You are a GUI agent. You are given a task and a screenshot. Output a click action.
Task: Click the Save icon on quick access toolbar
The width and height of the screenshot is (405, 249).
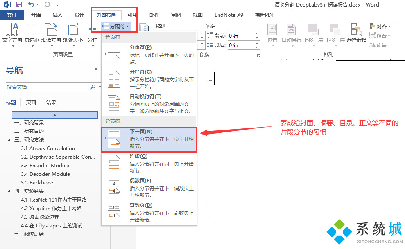pyautogui.click(x=19, y=4)
